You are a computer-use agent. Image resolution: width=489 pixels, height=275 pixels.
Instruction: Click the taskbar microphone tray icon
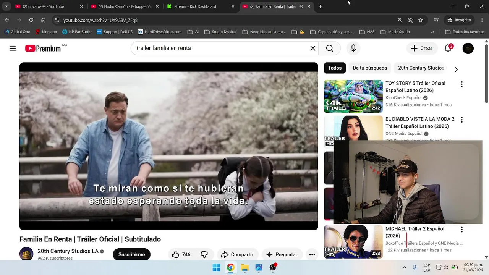click(x=415, y=267)
